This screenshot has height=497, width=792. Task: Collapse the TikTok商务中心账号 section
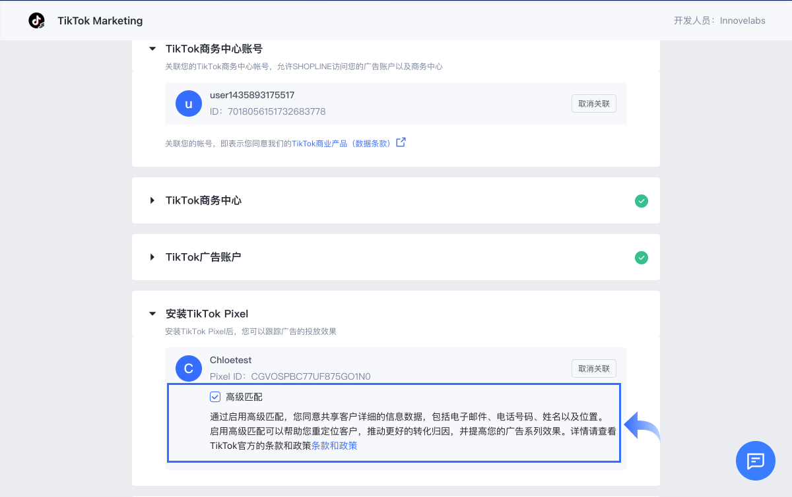coord(152,48)
